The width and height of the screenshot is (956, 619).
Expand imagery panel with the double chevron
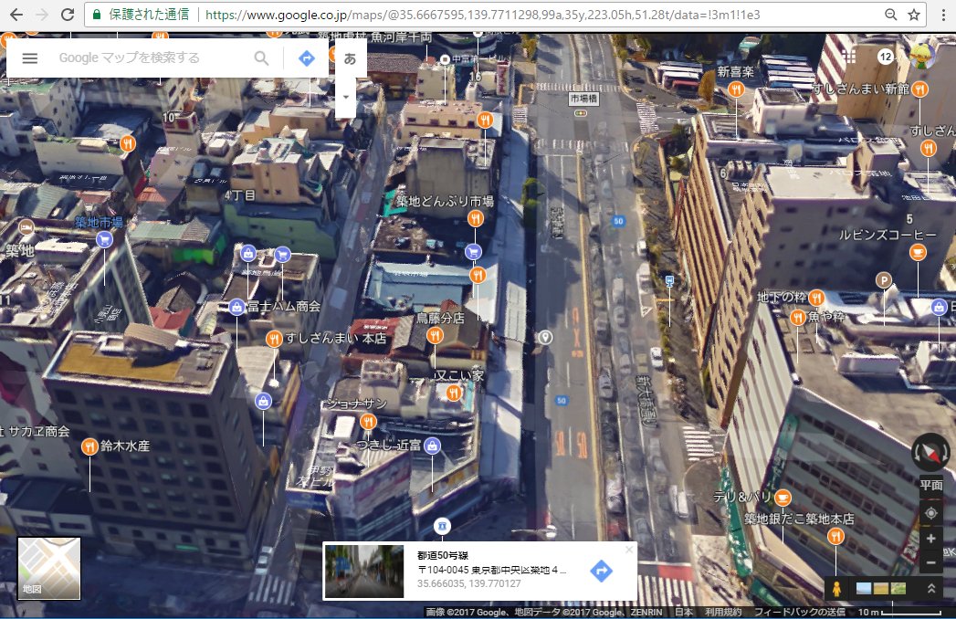click(931, 589)
